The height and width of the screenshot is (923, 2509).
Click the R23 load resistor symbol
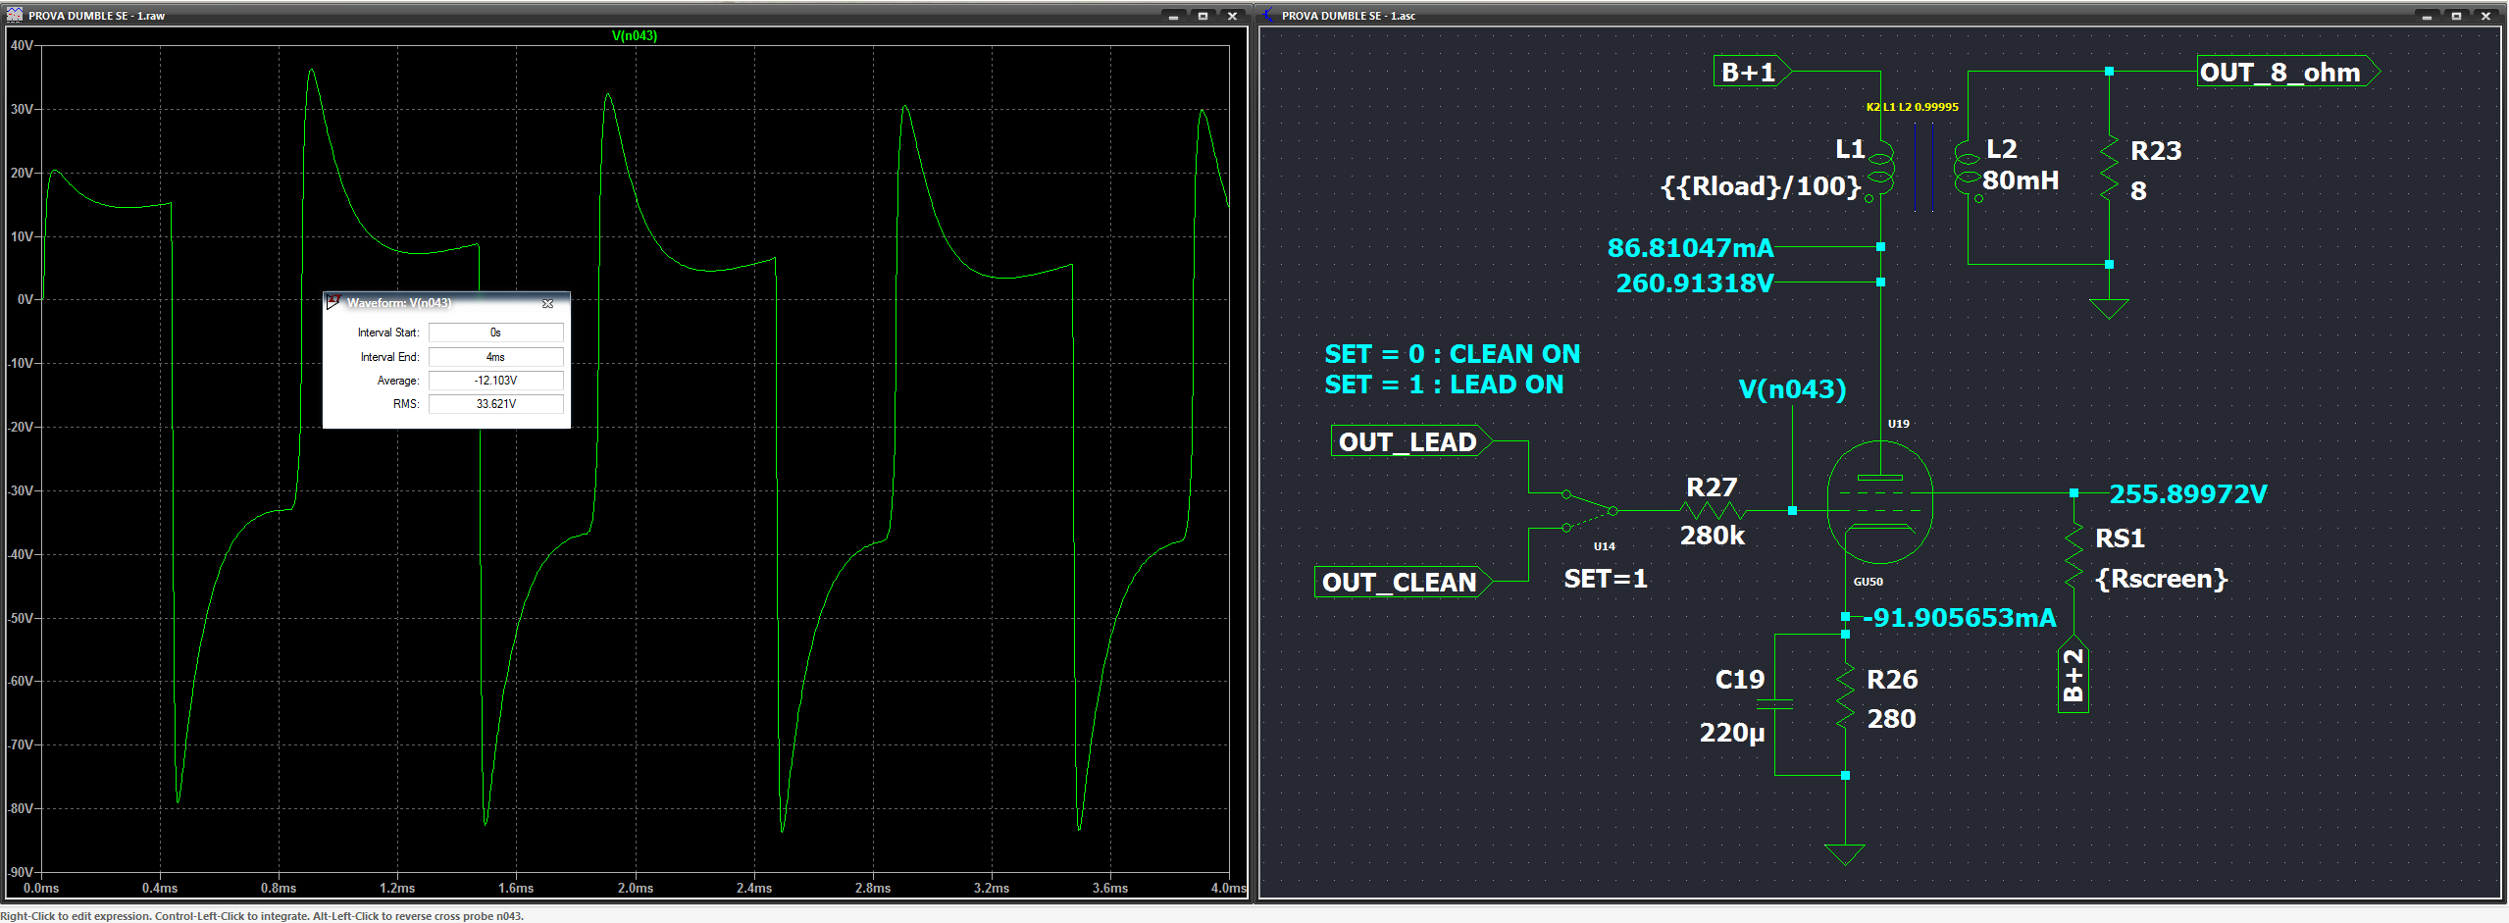pos(2109,169)
